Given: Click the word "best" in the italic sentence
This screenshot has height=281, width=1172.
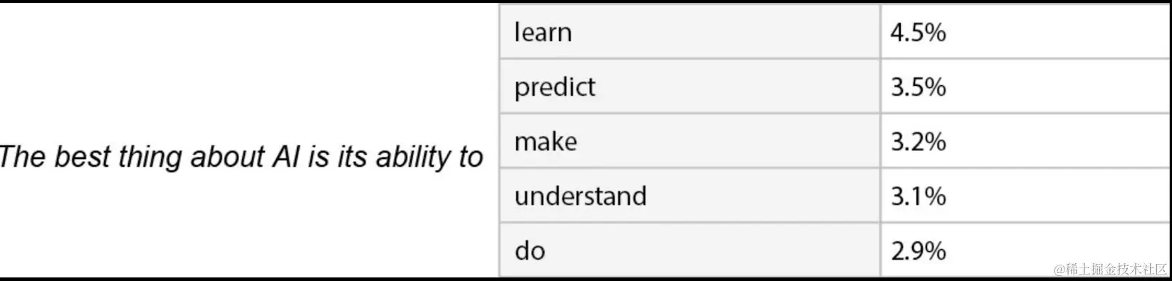Looking at the screenshot, I should (x=83, y=157).
